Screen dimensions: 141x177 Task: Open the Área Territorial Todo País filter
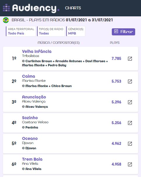click(x=21, y=31)
